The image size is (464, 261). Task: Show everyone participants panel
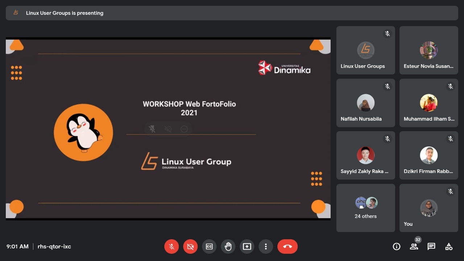414,246
